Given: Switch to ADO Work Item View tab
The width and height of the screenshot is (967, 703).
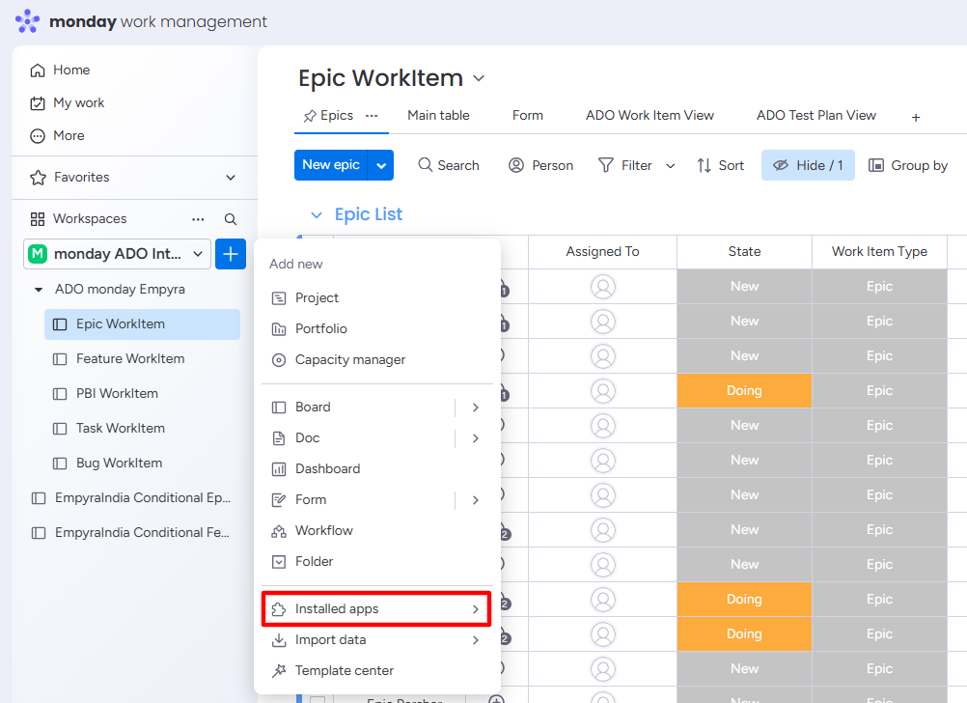Looking at the screenshot, I should 650,116.
